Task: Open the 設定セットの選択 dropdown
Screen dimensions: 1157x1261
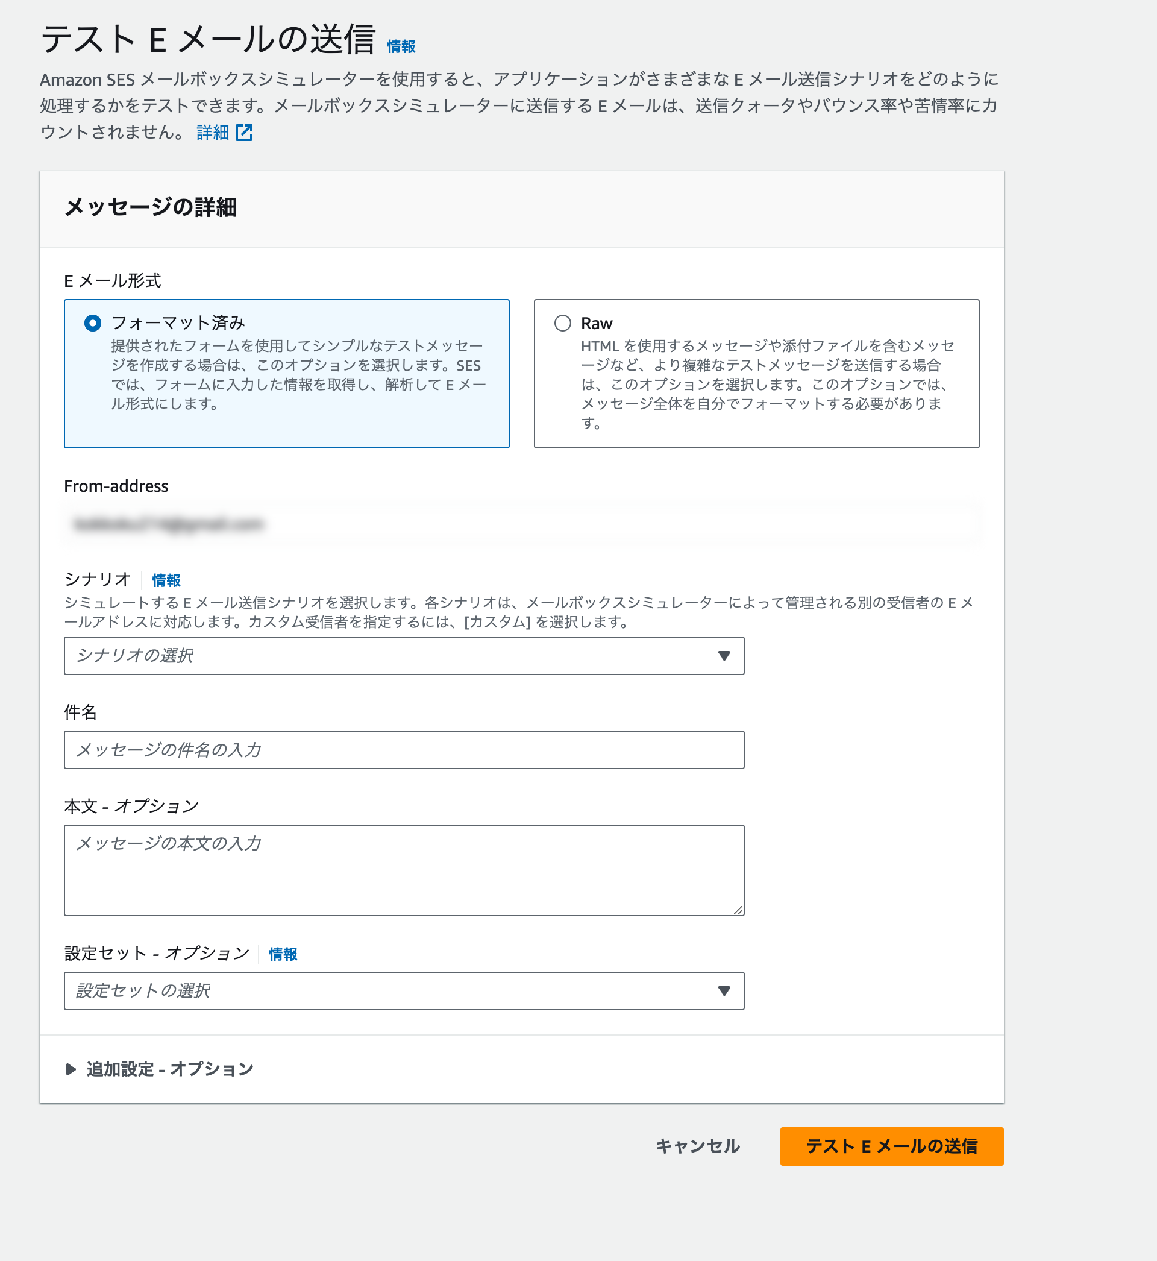Action: [404, 990]
